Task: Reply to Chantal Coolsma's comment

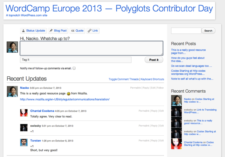Action: 154,111
